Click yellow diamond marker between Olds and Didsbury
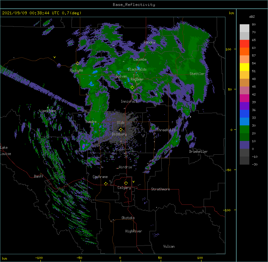 pyautogui.click(x=121, y=130)
